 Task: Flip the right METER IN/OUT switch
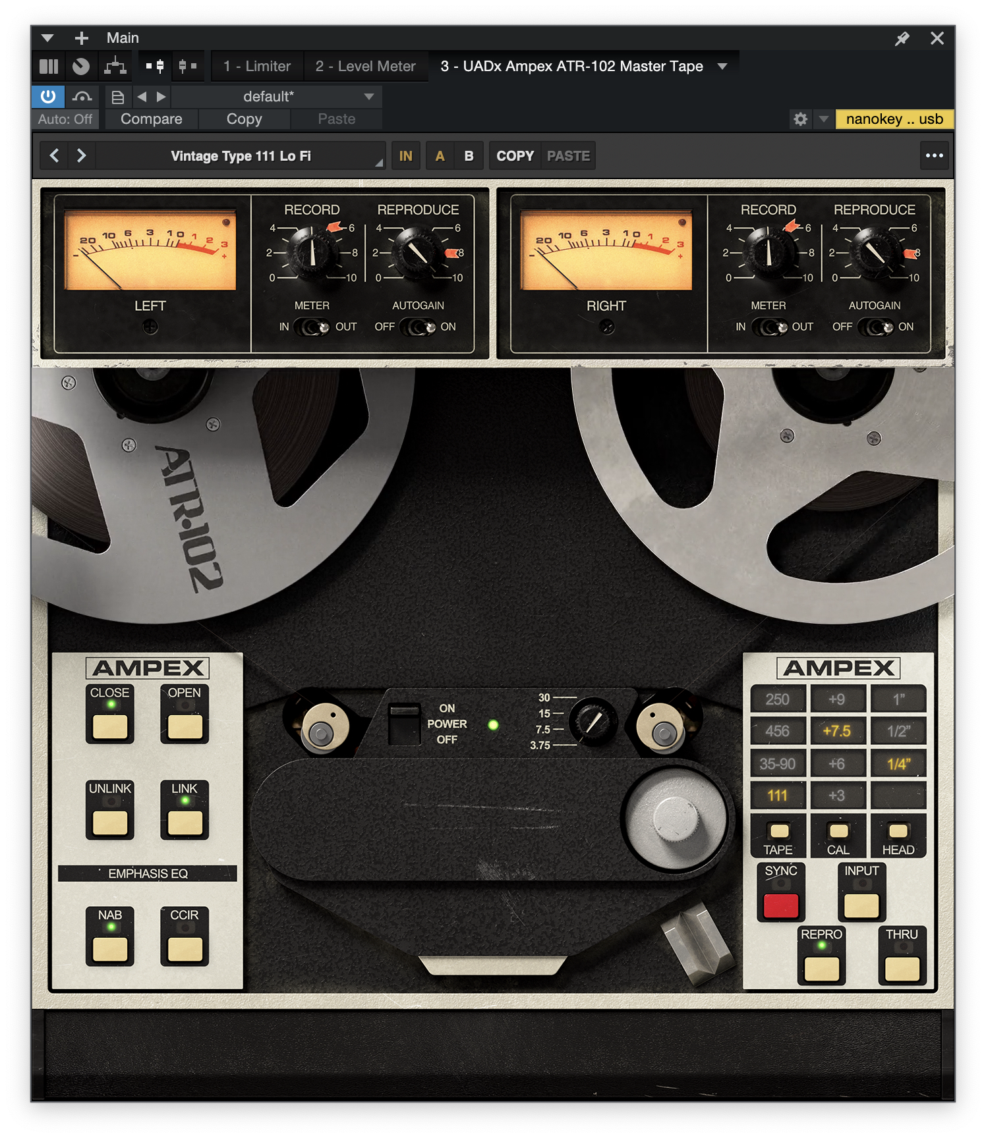pos(769,327)
